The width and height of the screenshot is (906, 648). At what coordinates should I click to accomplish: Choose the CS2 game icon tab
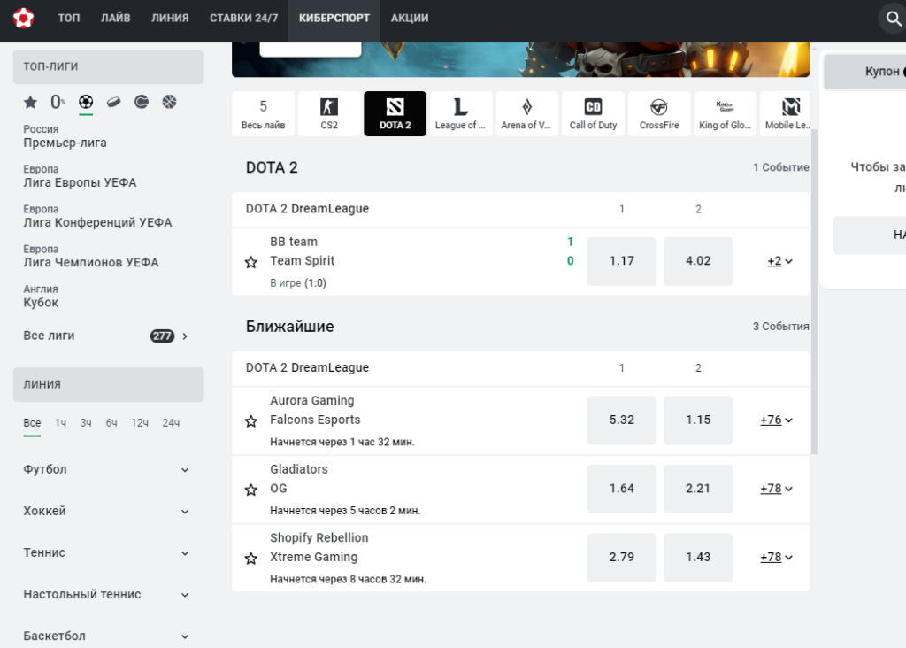click(x=329, y=114)
